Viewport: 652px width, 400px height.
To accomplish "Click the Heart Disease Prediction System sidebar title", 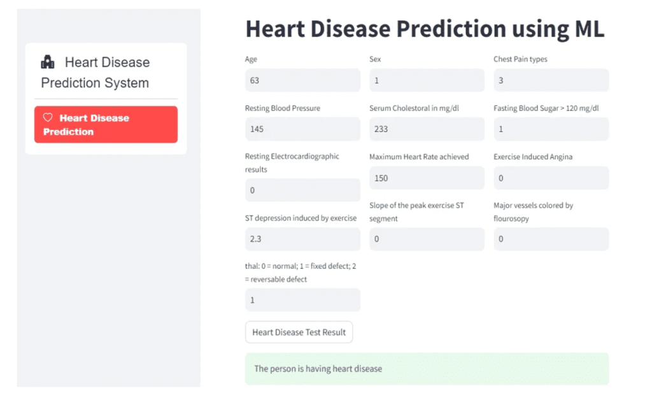I will 96,73.
